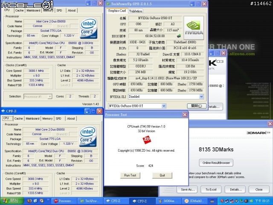Click Close in 3DMark score window
Screen dimensions: 273x205
259,190
